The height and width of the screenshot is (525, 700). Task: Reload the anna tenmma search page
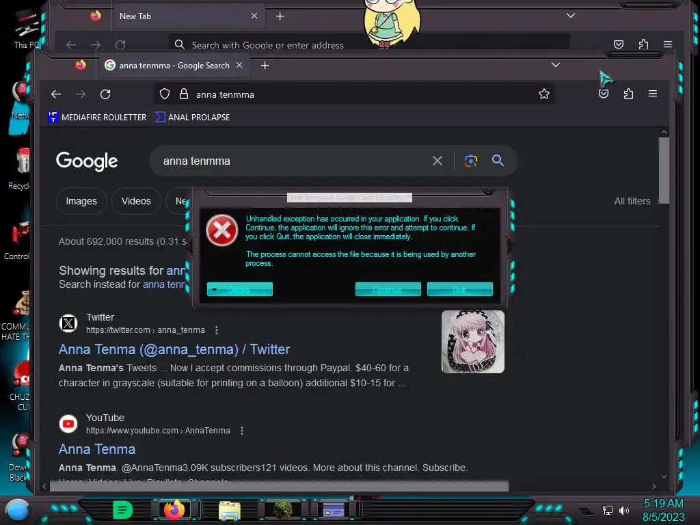point(105,94)
